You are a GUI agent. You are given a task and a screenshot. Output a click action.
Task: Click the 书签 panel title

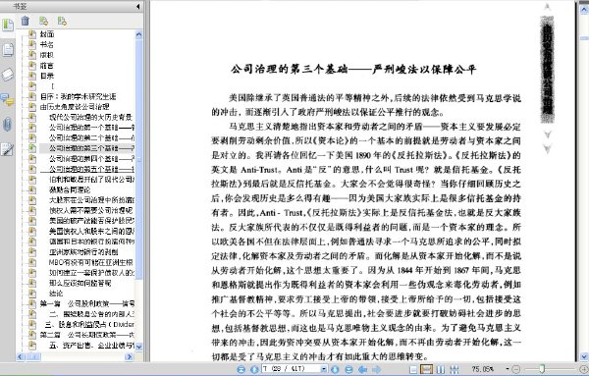pyautogui.click(x=20, y=6)
